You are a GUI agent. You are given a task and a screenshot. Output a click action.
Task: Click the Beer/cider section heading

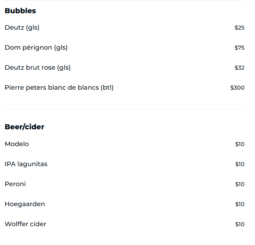pos(24,127)
